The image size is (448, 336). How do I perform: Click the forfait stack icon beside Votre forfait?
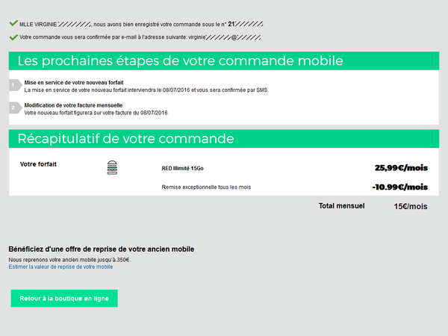[x=113, y=168]
